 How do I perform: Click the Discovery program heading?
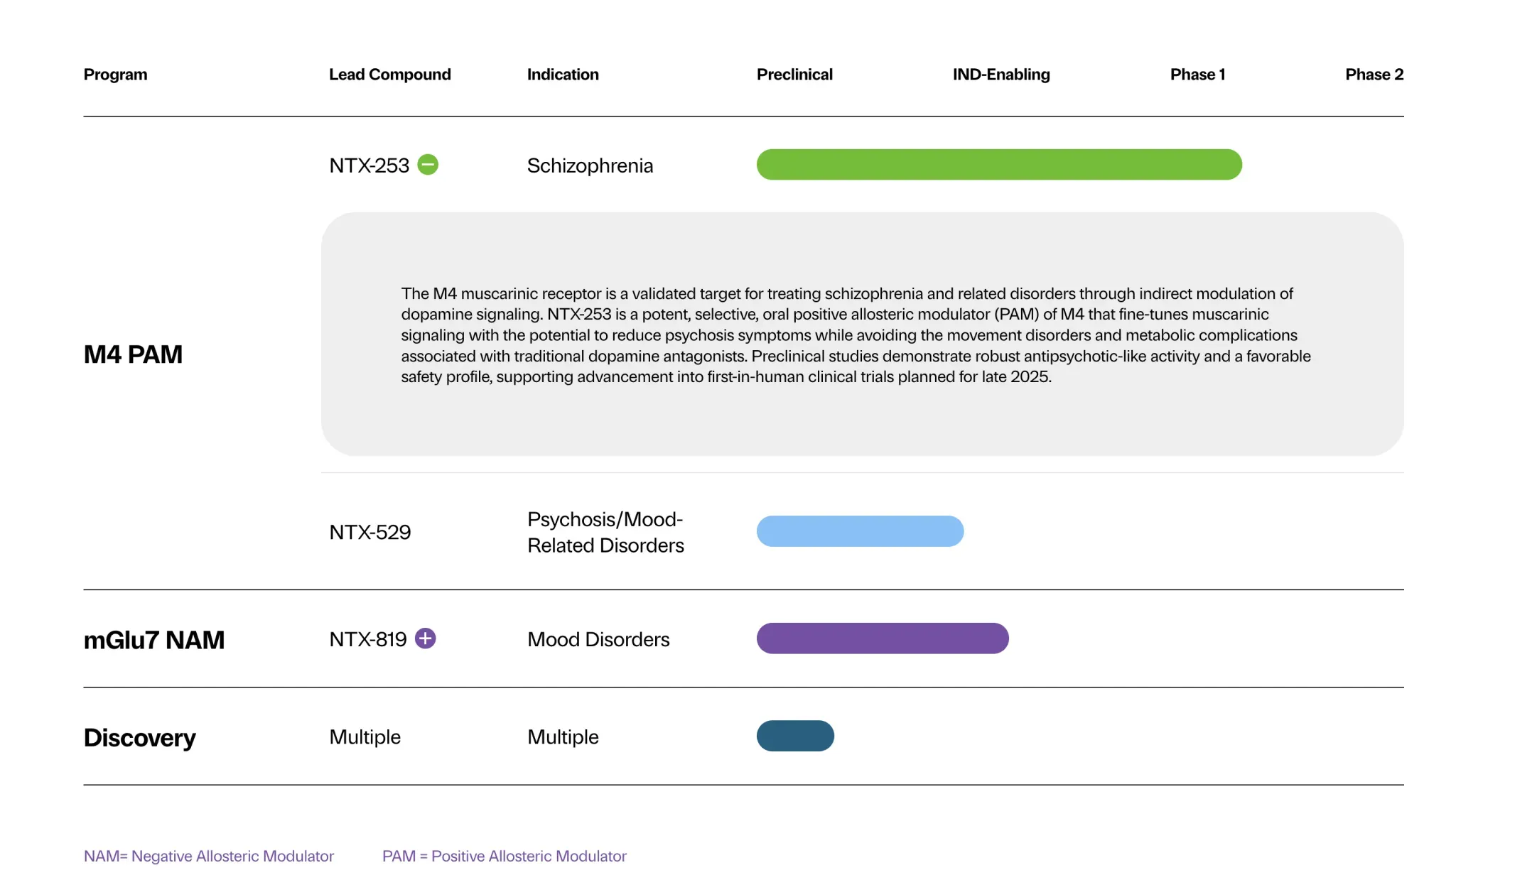(x=139, y=737)
